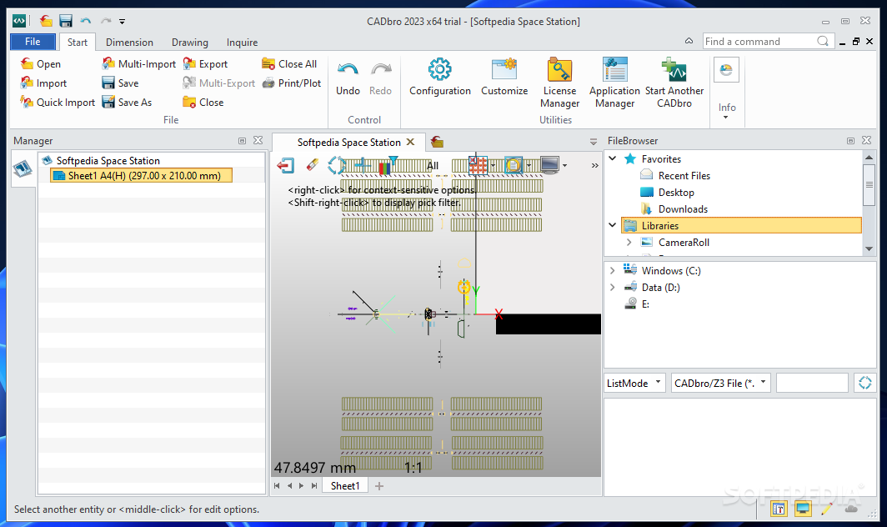Select the Start ribbon tab
Screen dimensions: 887x527
(x=78, y=42)
